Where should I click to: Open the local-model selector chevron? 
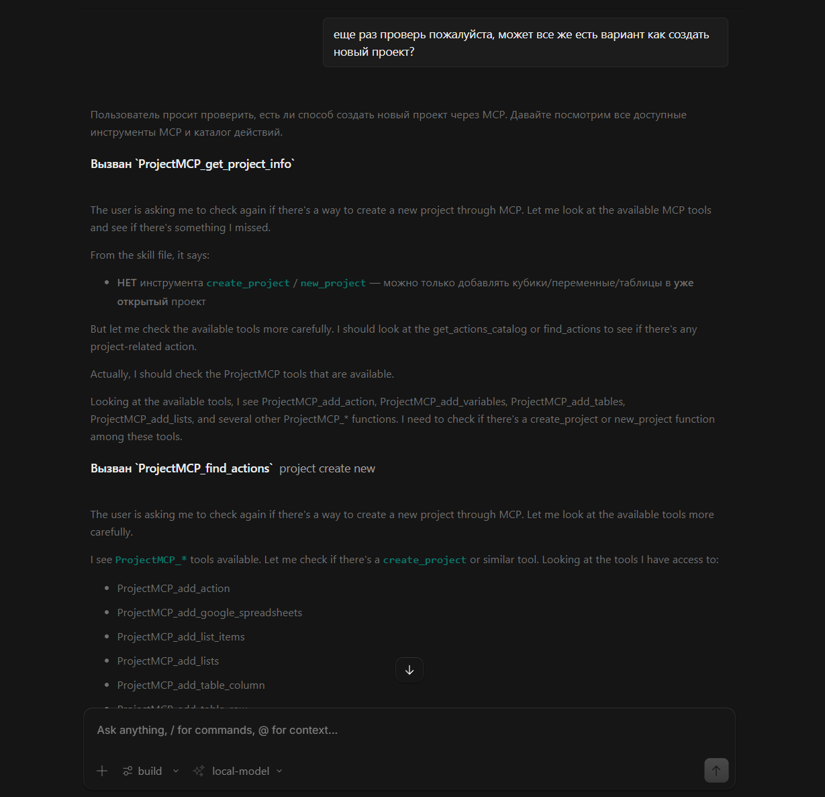(279, 771)
